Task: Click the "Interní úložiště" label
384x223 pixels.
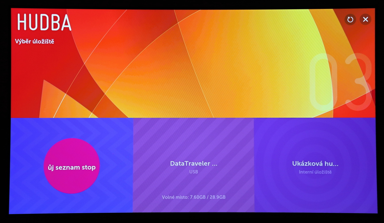Action: tap(315, 172)
